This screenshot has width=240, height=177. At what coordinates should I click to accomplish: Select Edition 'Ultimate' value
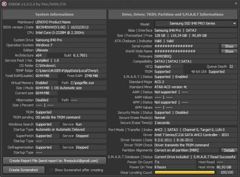point(42,50)
